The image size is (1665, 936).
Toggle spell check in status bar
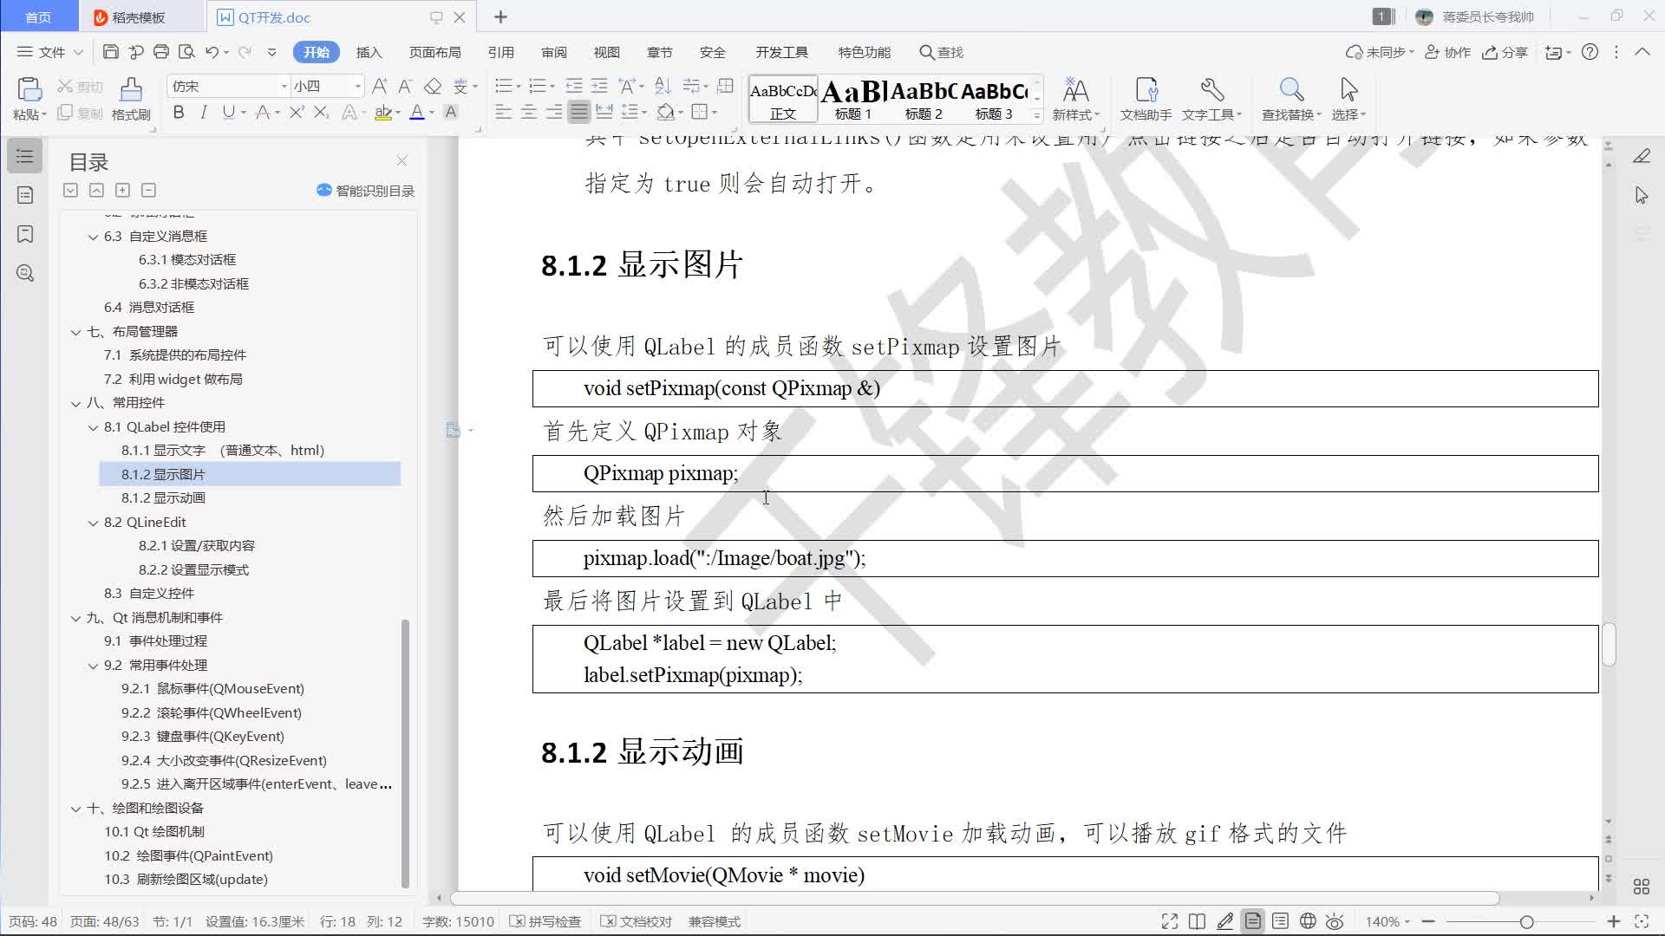(545, 921)
